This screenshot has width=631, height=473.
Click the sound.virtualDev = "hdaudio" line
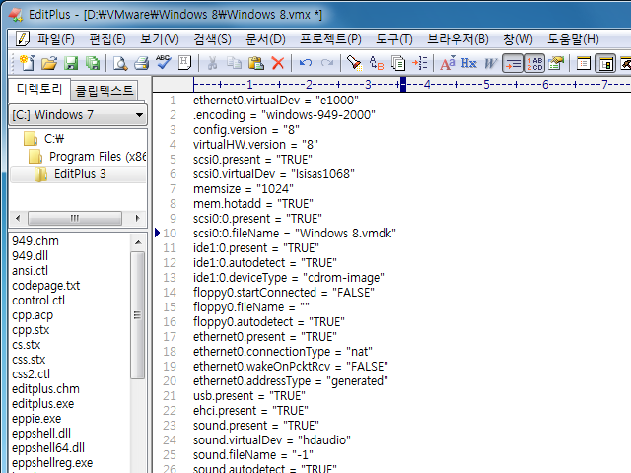pyautogui.click(x=272, y=440)
